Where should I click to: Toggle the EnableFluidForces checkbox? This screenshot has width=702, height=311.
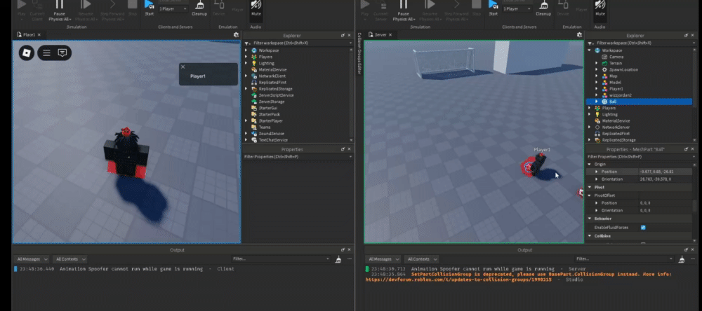click(643, 228)
